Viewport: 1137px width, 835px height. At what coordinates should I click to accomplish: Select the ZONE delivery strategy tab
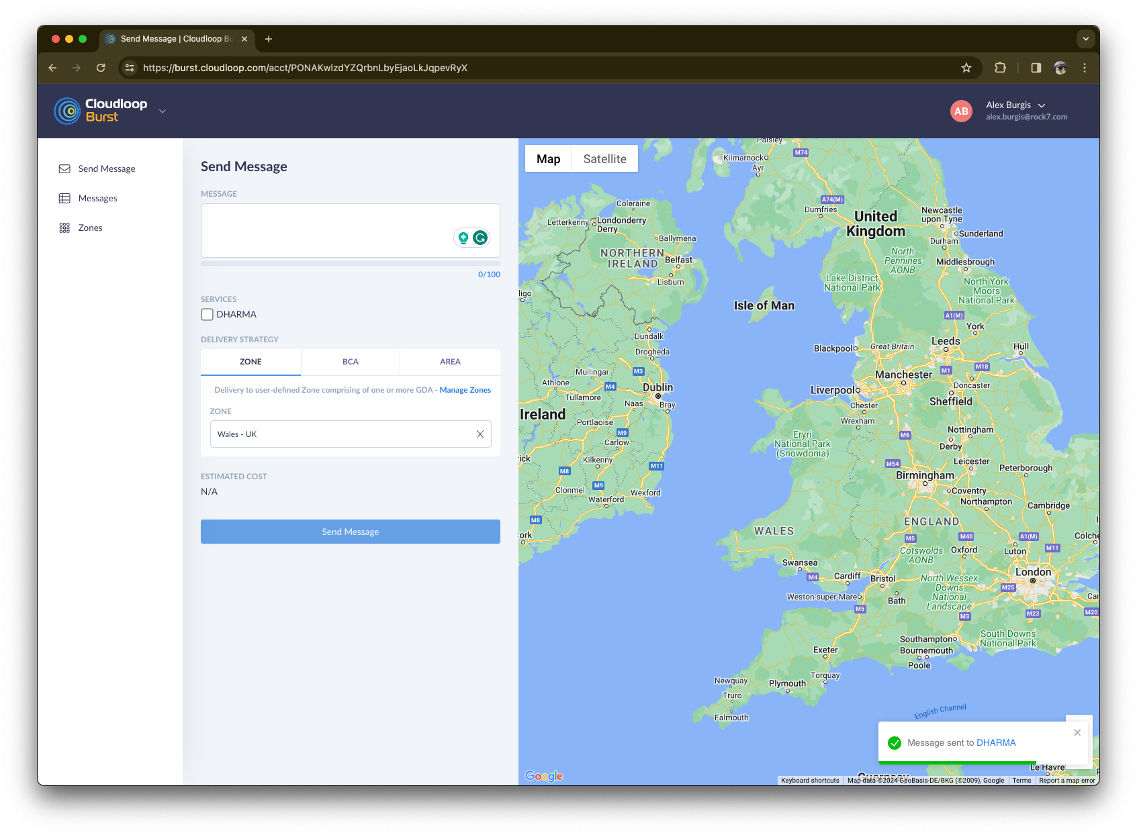coord(251,362)
